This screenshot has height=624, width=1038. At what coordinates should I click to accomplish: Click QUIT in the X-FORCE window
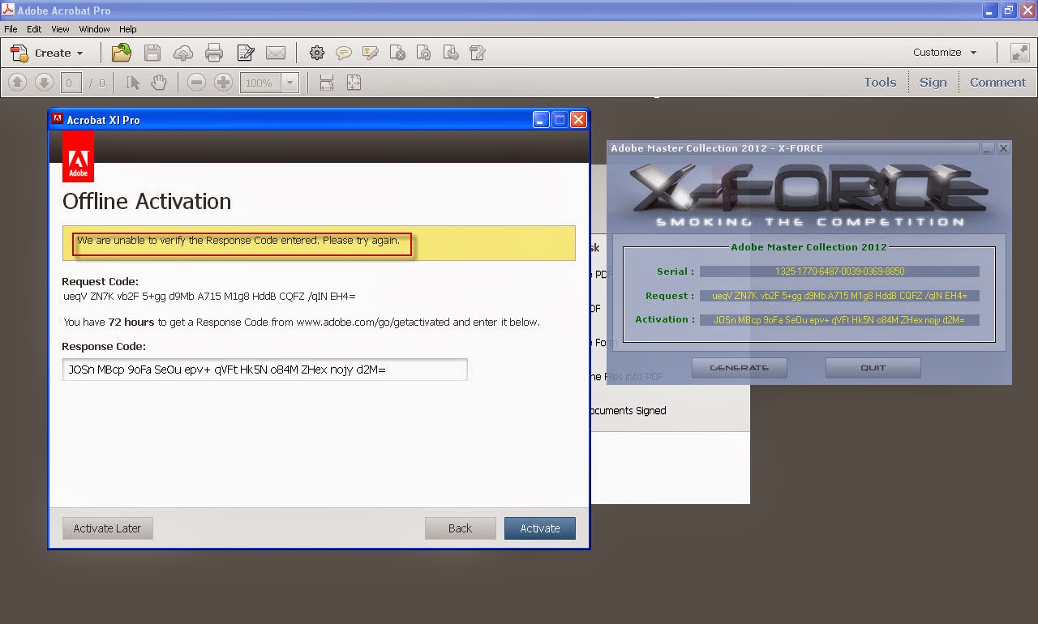pyautogui.click(x=873, y=368)
